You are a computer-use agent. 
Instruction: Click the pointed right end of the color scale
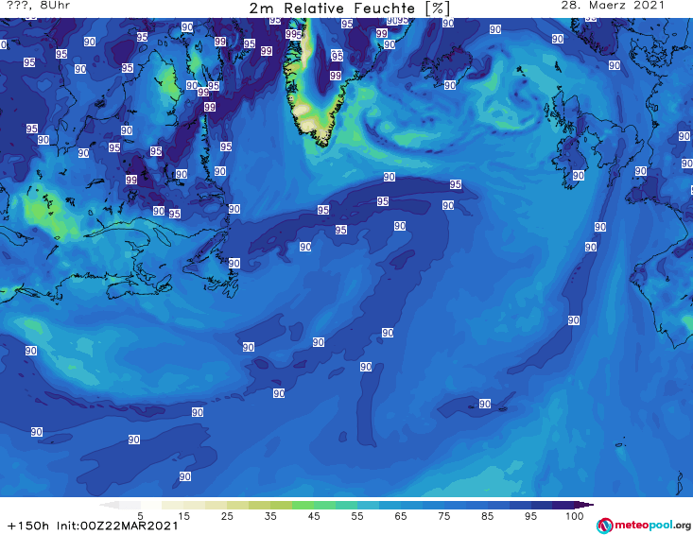click(x=584, y=505)
